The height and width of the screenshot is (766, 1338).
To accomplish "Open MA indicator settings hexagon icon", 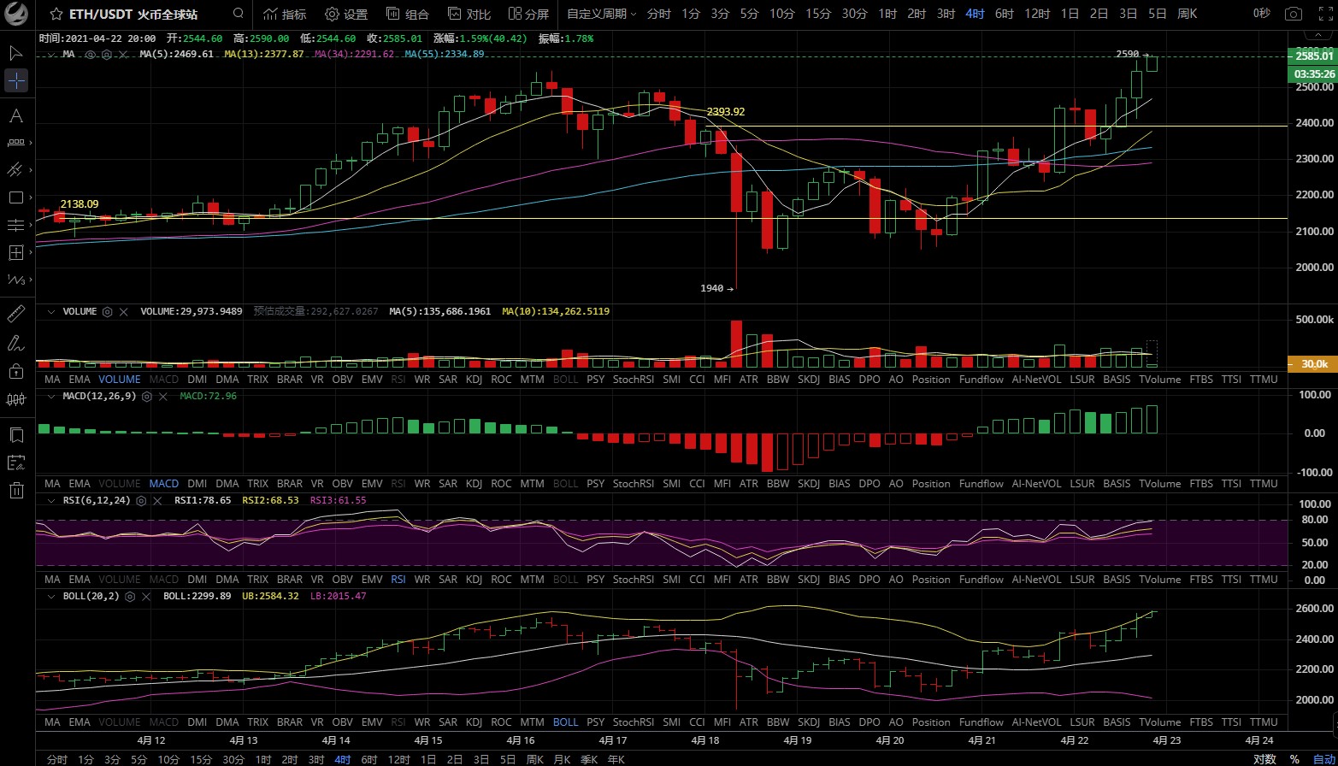I will point(107,54).
